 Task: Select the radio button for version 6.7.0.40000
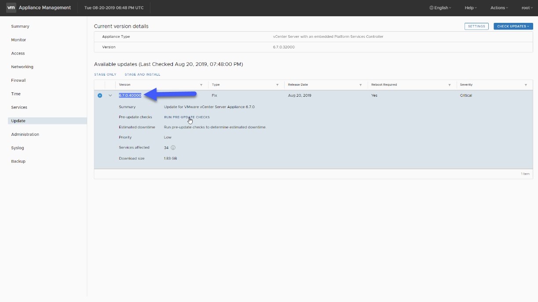(100, 95)
